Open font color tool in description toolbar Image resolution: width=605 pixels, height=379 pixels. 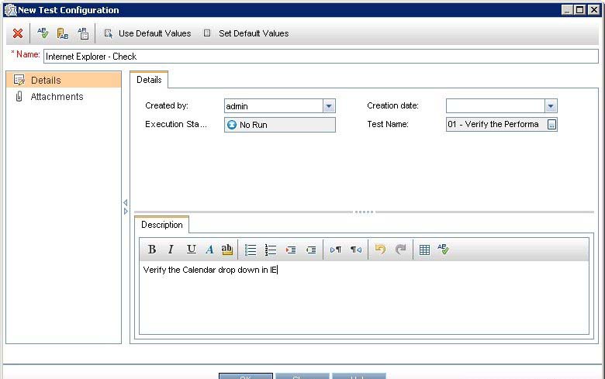click(x=209, y=250)
